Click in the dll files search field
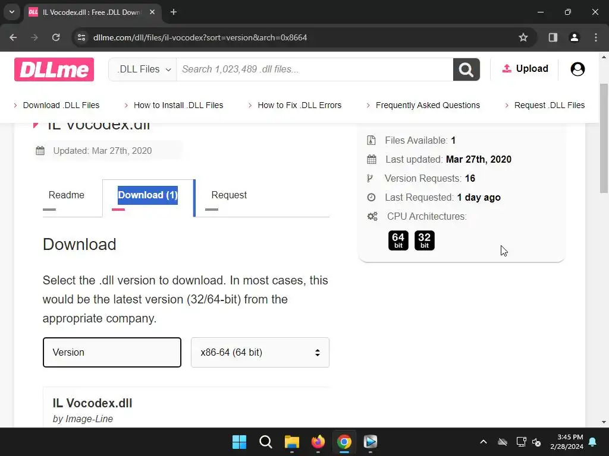The image size is (609, 456). pos(315,69)
